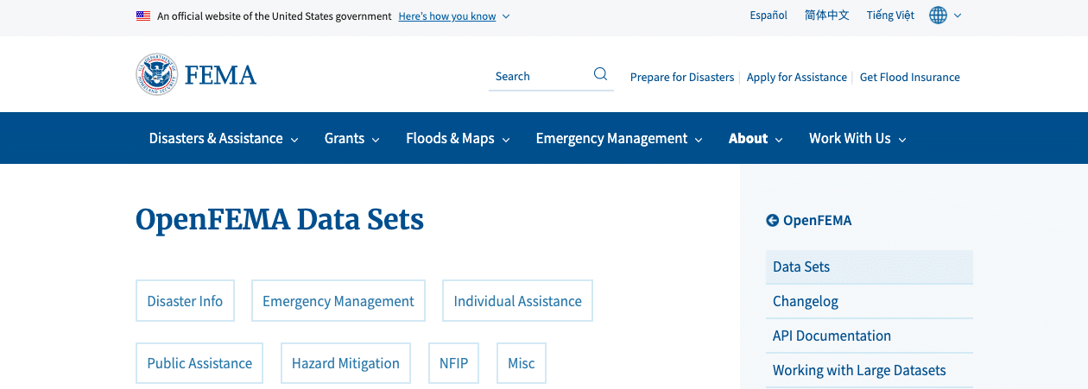Go to Get Flood Insurance page

click(x=909, y=78)
